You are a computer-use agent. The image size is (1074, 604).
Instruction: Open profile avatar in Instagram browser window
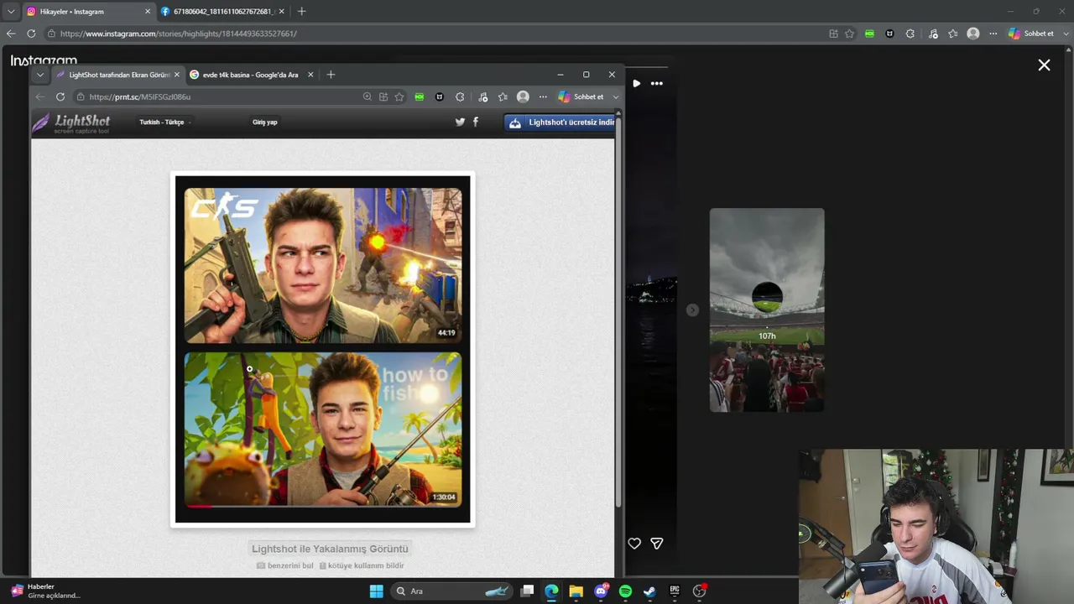(x=973, y=34)
